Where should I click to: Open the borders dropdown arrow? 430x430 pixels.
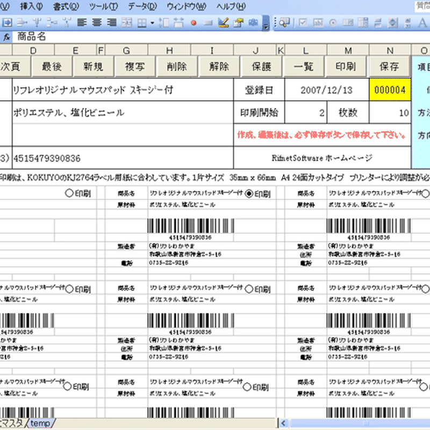pos(152,23)
